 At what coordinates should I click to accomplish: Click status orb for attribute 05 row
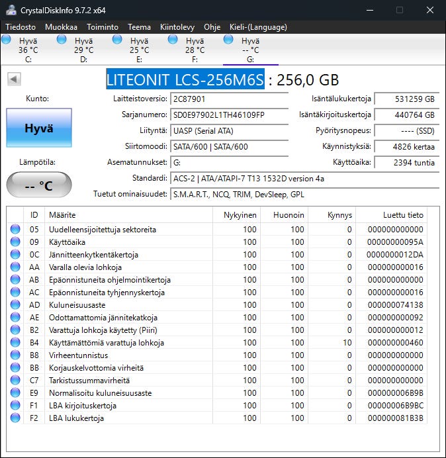[x=15, y=230]
